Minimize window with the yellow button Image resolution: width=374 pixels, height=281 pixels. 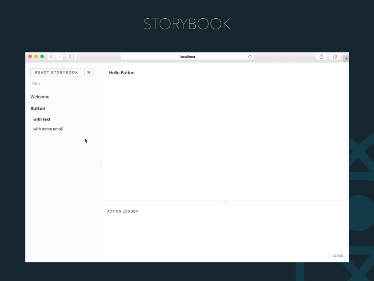pyautogui.click(x=36, y=56)
